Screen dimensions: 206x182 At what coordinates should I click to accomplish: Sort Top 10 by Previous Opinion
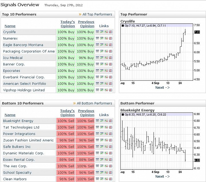pos(86,24)
